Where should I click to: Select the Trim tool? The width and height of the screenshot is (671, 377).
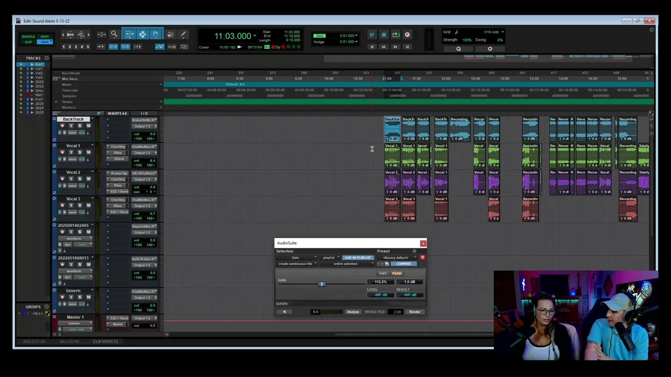coord(129,35)
